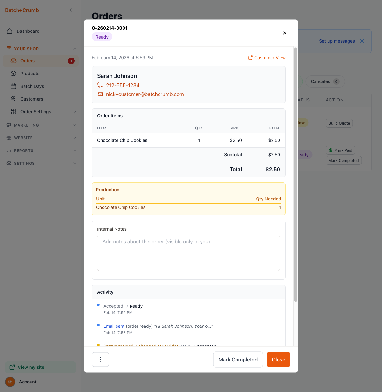The width and height of the screenshot is (382, 392).
Task: Click the envelope icon next to email
Action: (100, 94)
